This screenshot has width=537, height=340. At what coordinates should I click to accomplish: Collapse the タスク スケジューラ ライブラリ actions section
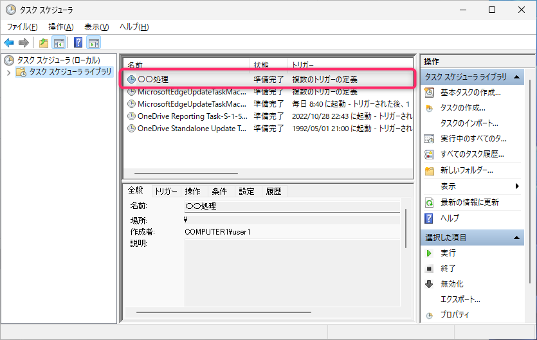[517, 77]
